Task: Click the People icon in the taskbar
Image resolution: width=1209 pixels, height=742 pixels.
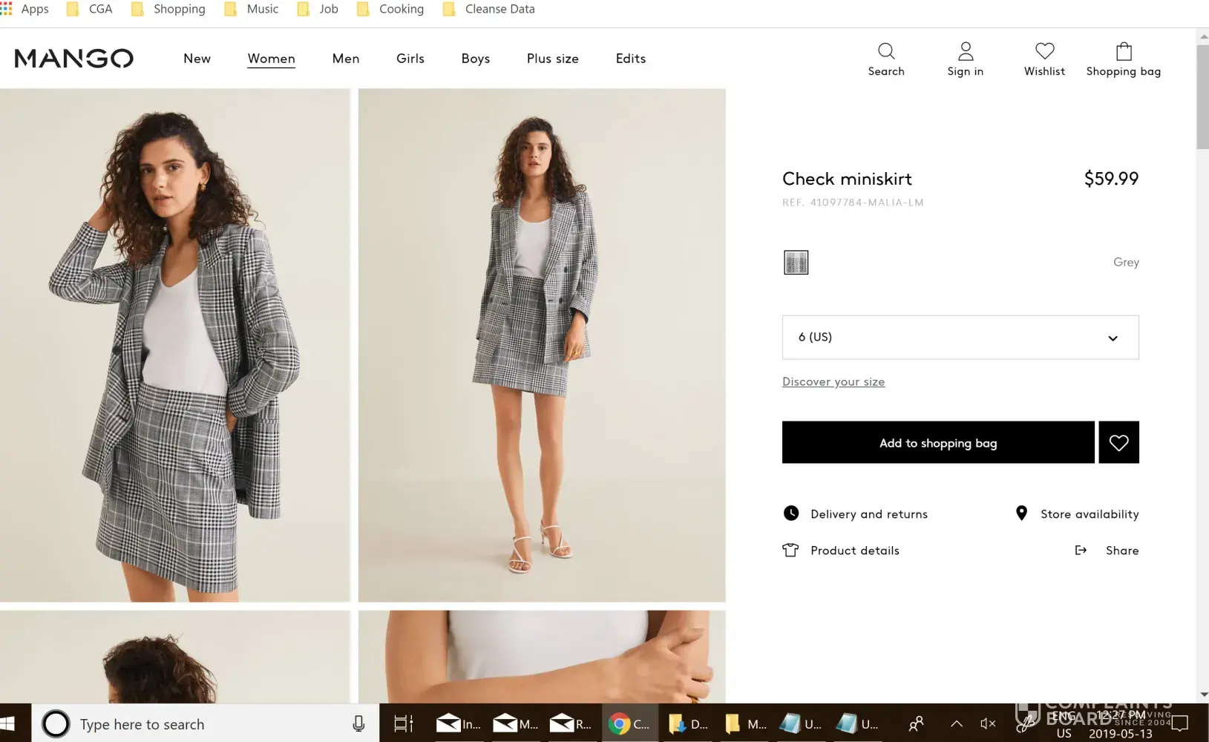Action: pos(917,723)
